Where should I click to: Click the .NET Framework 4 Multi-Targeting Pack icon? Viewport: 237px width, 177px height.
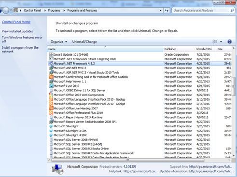(x=51, y=59)
